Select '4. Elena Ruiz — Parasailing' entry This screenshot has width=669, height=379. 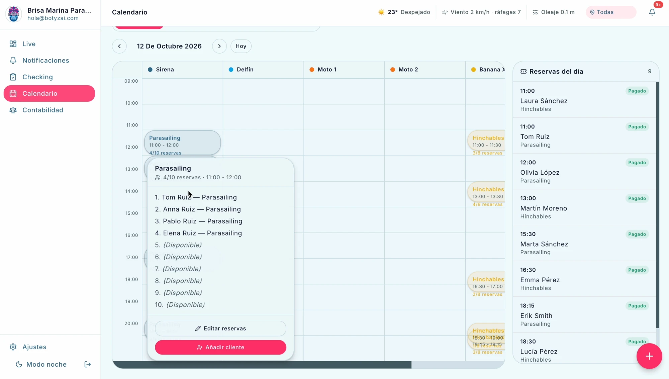(198, 233)
